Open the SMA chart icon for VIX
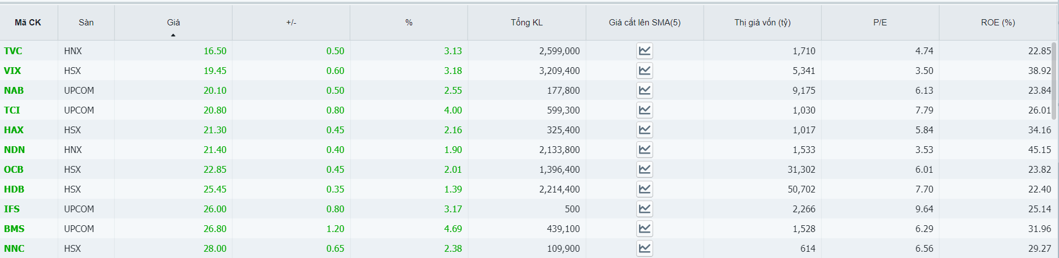The image size is (1059, 258). coord(644,71)
